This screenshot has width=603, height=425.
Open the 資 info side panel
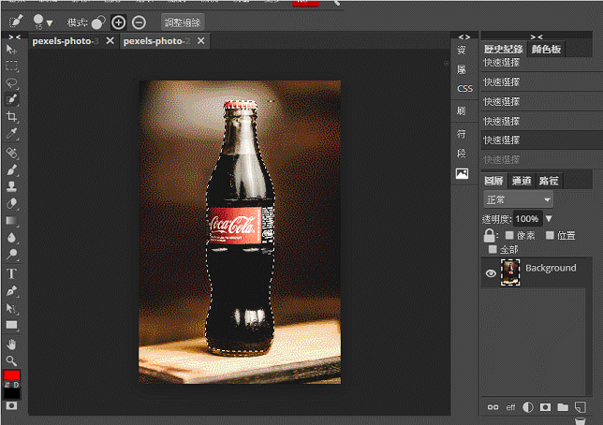pyautogui.click(x=462, y=50)
